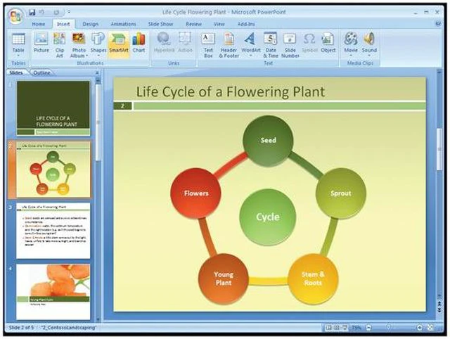This screenshot has width=450, height=339.
Task: Open the View tab
Action: click(x=219, y=24)
